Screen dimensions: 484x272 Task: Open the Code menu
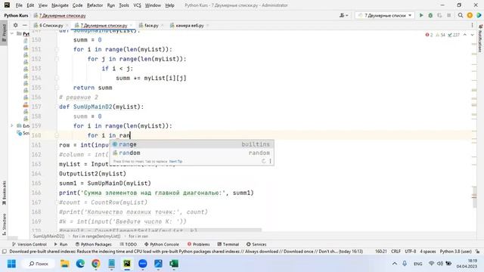pyautogui.click(x=77, y=5)
